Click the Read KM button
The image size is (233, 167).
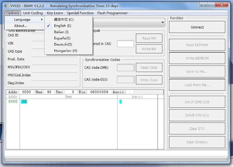click(149, 38)
